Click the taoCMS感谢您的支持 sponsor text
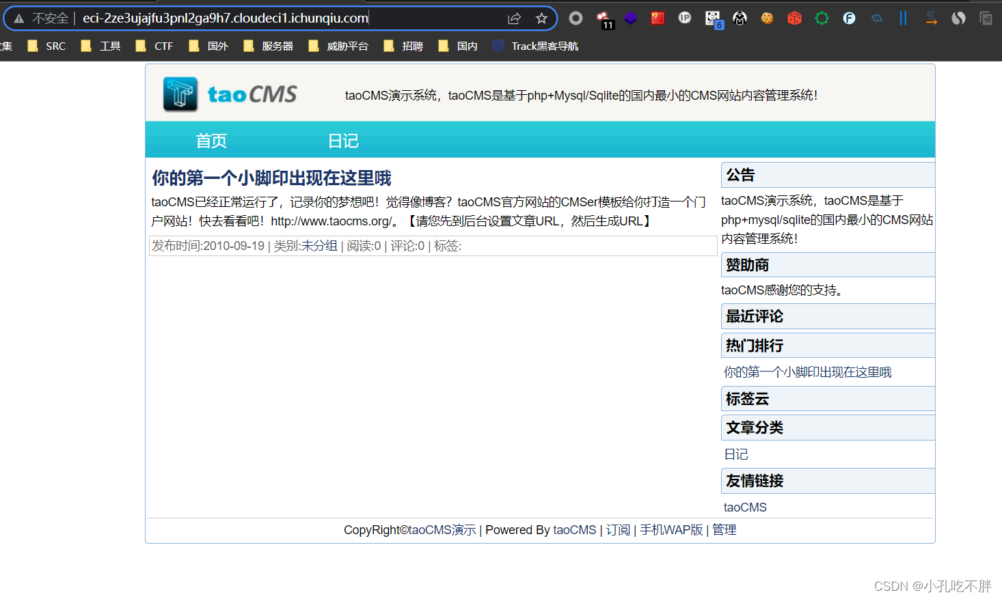 (782, 290)
